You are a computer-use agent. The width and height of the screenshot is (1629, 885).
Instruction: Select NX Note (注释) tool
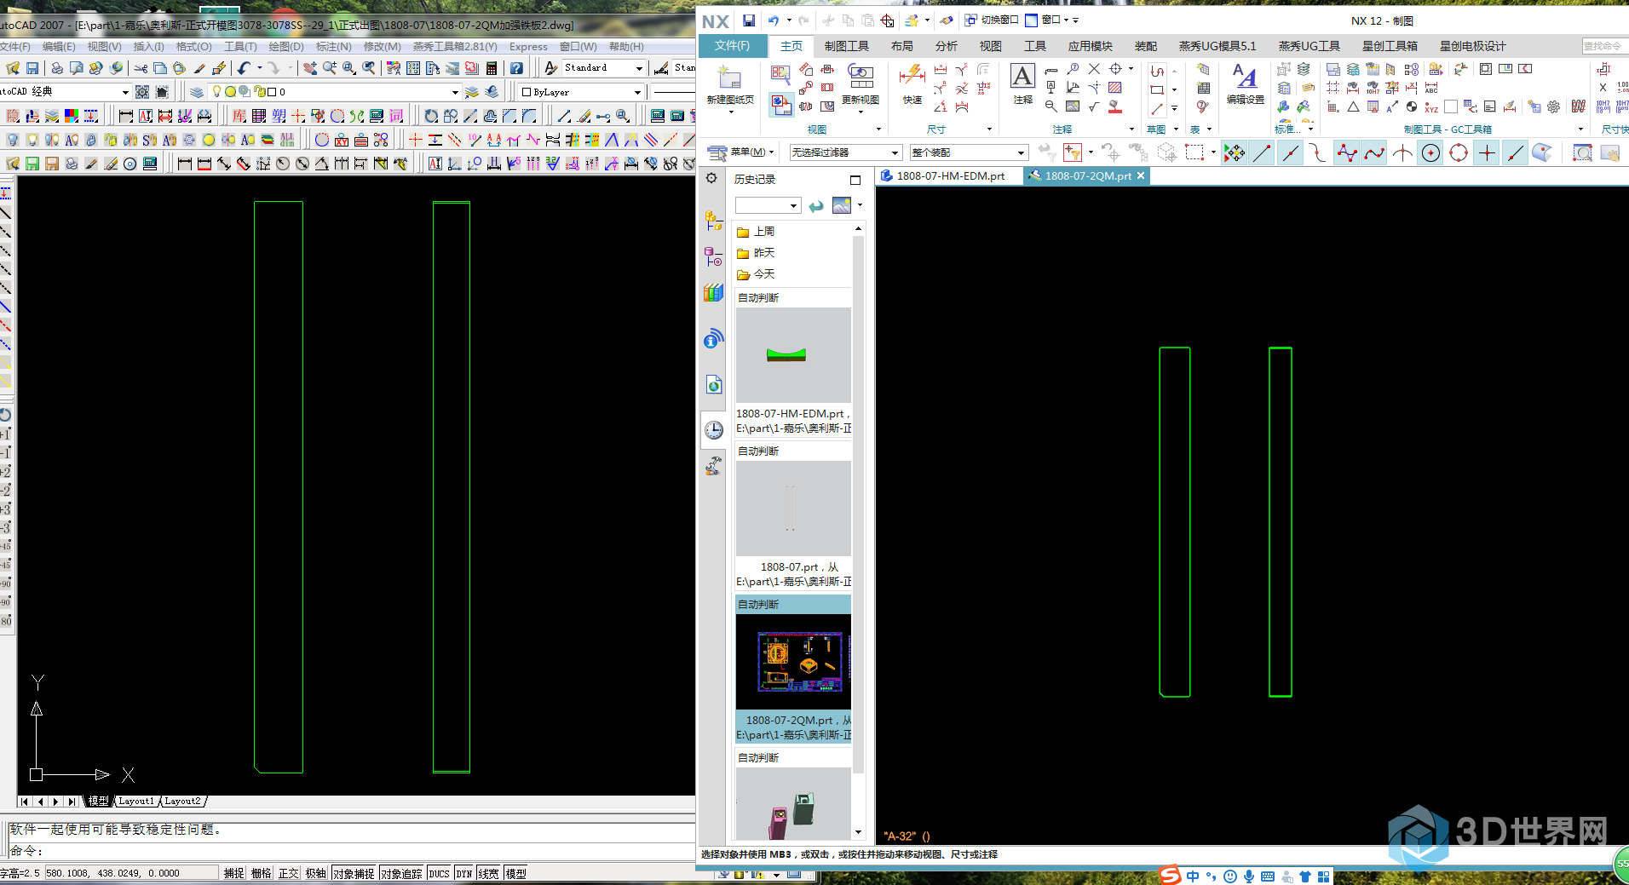coord(1022,83)
